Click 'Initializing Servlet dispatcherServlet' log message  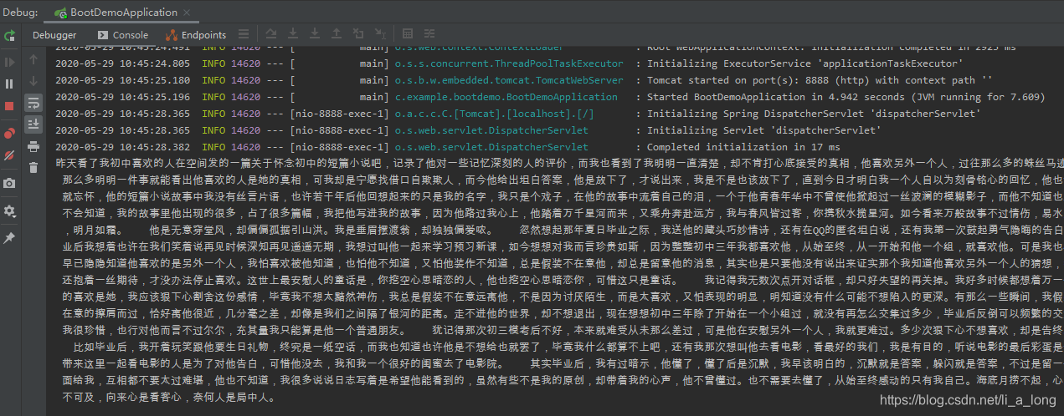(763, 130)
